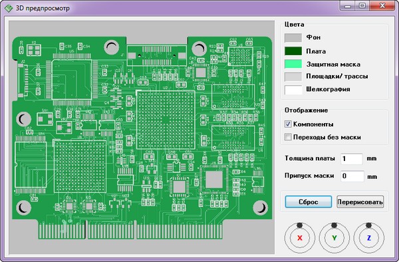This screenshot has height=262, width=399.
Task: Click the Сброс button
Action: (x=309, y=201)
